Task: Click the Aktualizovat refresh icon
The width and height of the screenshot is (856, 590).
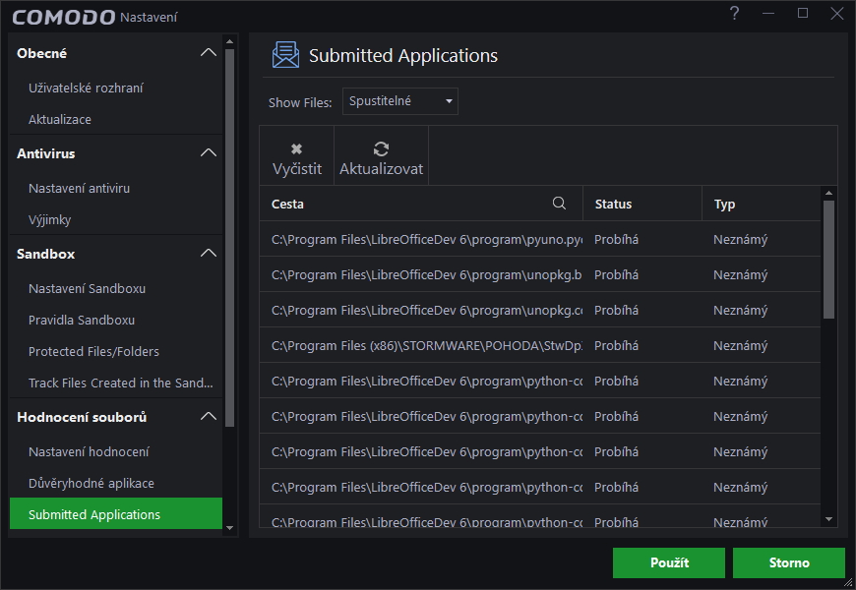Action: [x=381, y=149]
